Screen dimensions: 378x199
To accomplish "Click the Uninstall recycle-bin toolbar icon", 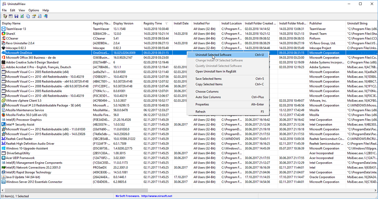I will pos(5,16).
